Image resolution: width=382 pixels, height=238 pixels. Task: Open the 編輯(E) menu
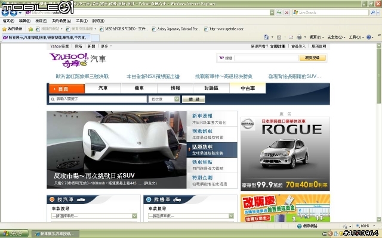24,21
